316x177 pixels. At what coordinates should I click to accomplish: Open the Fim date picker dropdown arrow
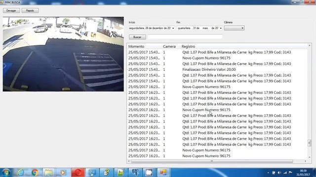pyautogui.click(x=221, y=29)
